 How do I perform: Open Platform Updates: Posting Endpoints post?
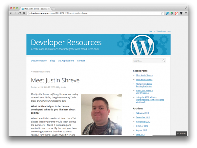144,85
